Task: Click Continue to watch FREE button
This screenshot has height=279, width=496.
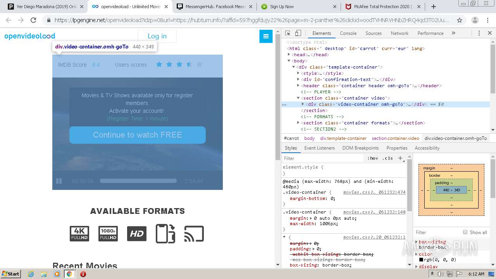Action: [x=138, y=135]
